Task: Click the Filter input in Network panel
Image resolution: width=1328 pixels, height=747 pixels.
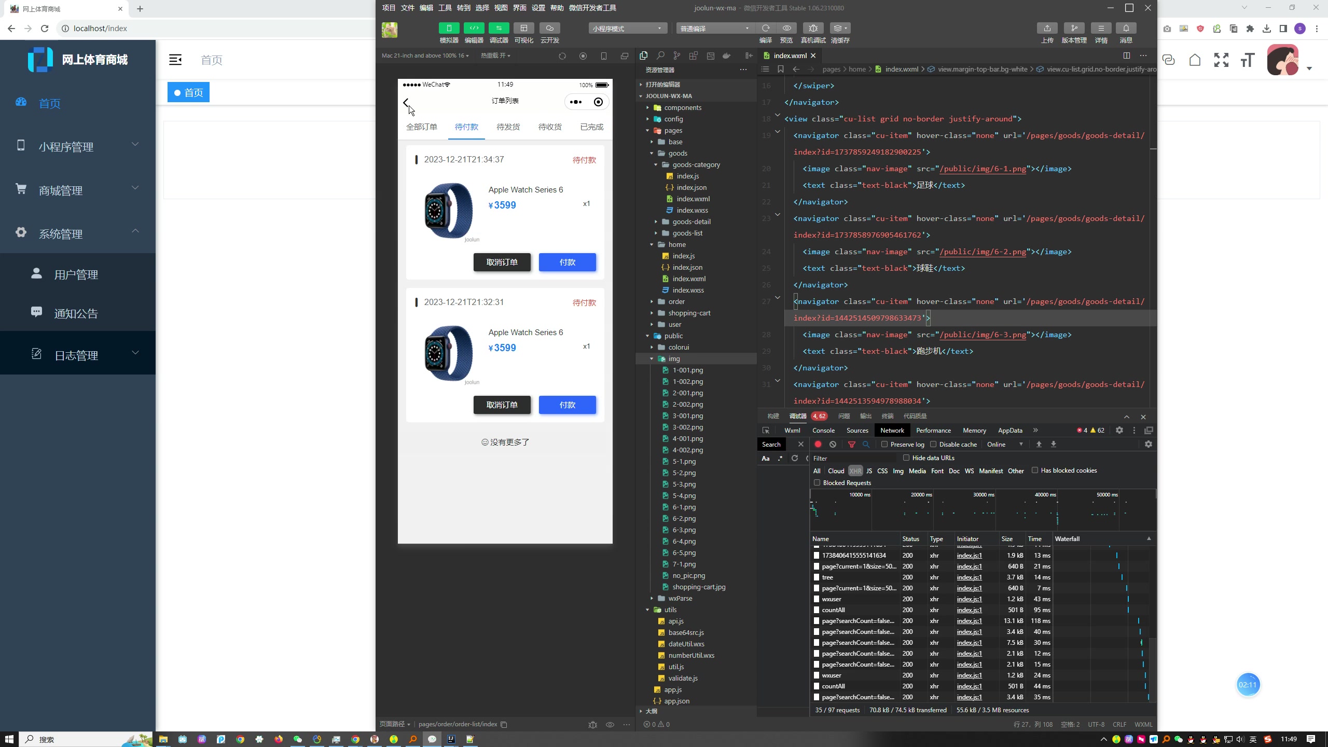Action: click(x=854, y=458)
